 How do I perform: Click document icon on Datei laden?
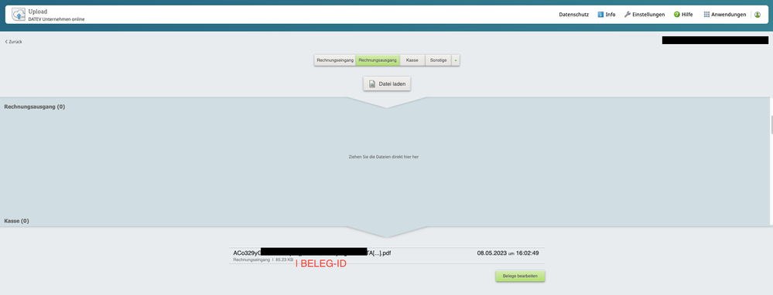point(372,84)
